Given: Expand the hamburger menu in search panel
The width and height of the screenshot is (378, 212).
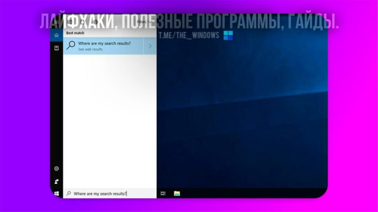Looking at the screenshot, I should pyautogui.click(x=56, y=22).
